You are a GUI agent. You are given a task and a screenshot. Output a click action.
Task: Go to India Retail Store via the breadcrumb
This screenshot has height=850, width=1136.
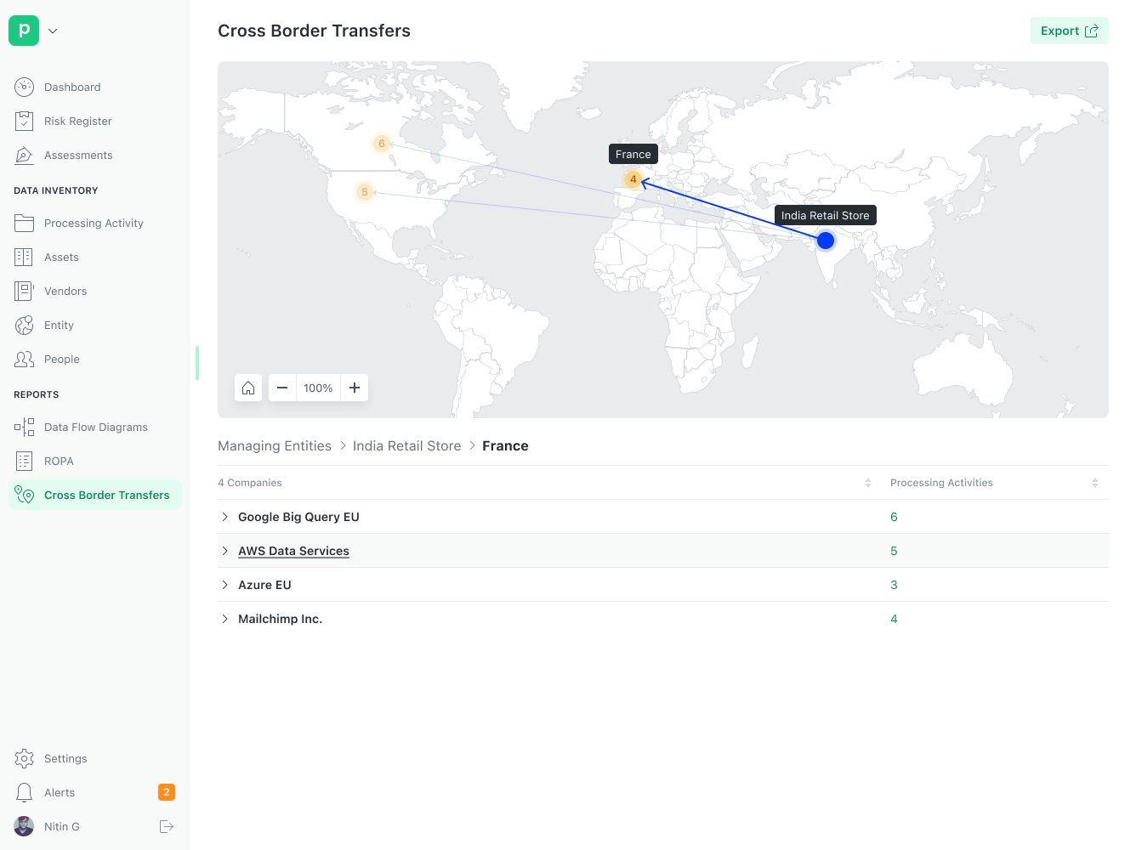406,445
